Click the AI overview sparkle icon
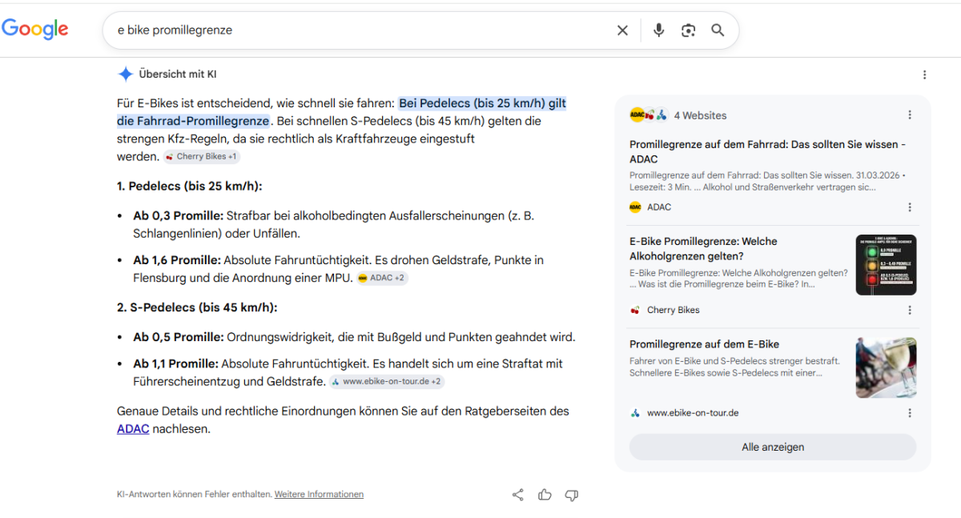This screenshot has width=961, height=518. [x=126, y=74]
